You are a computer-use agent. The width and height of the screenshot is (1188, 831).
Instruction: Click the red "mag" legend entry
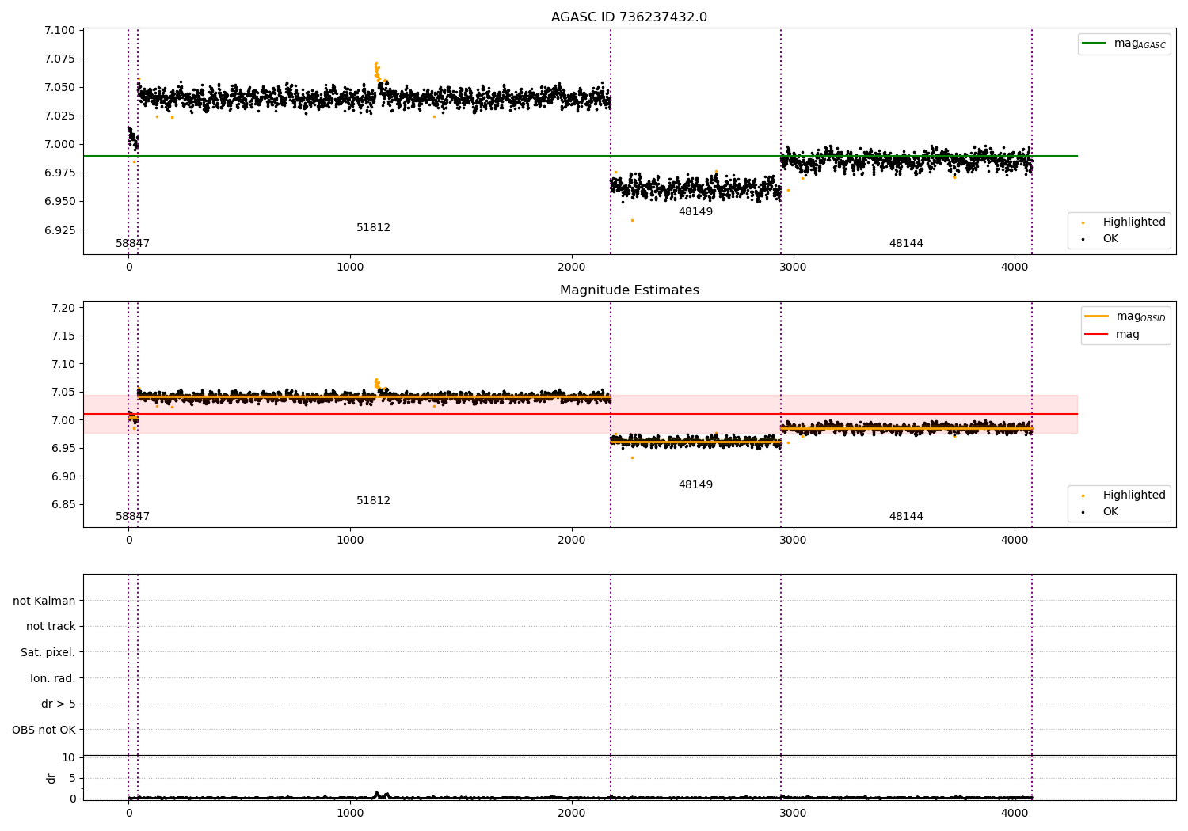tap(1112, 334)
